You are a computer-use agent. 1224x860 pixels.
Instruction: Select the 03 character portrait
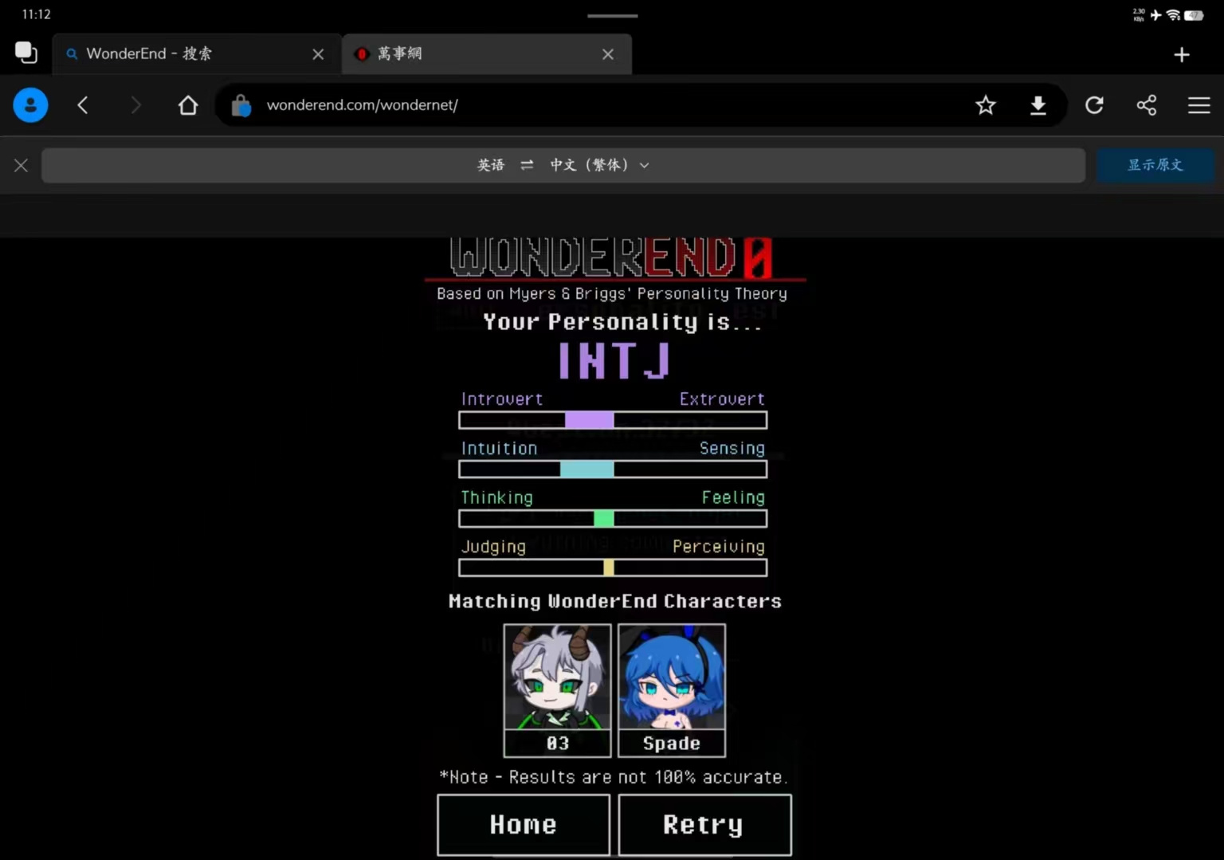point(557,677)
